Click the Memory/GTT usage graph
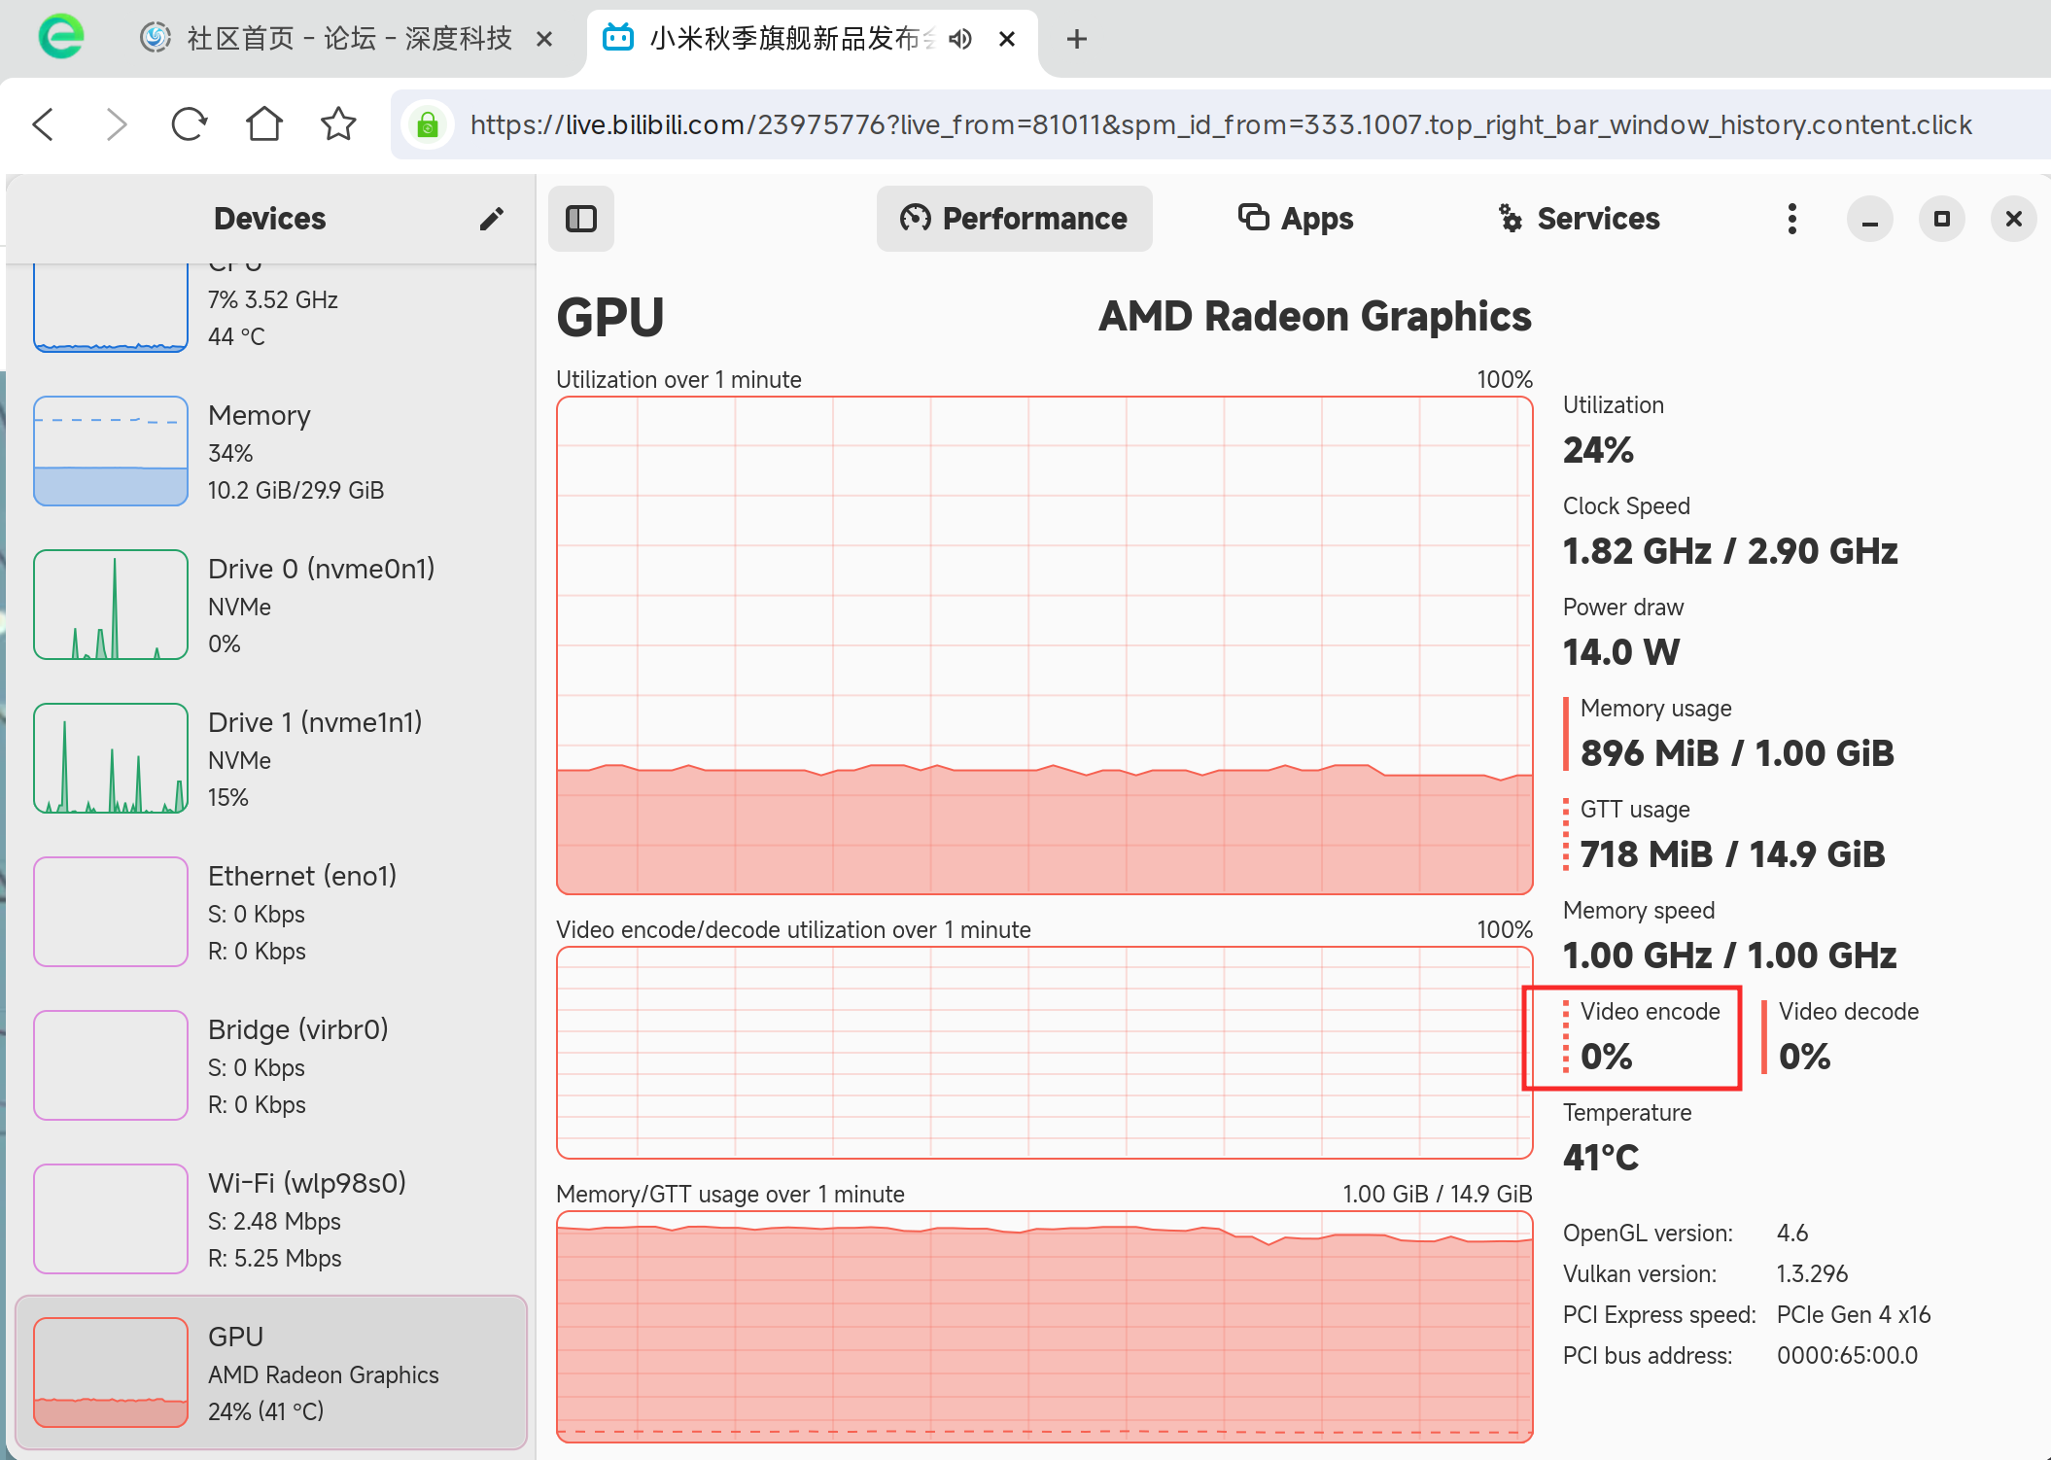2051x1460 pixels. tap(1045, 1327)
